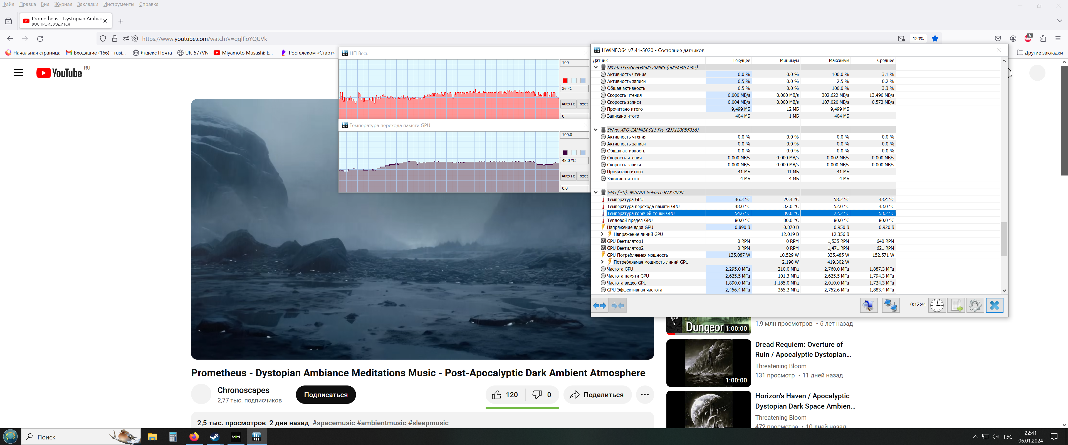
Task: Open the Закладки menu in menu bar
Action: point(88,4)
